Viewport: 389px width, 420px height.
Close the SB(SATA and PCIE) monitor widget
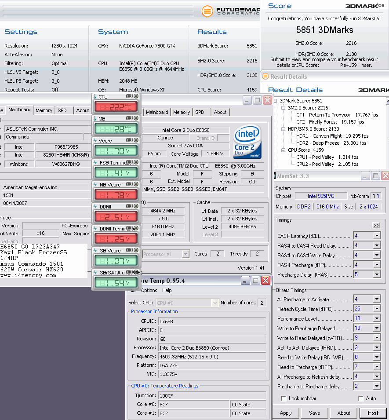point(136,272)
